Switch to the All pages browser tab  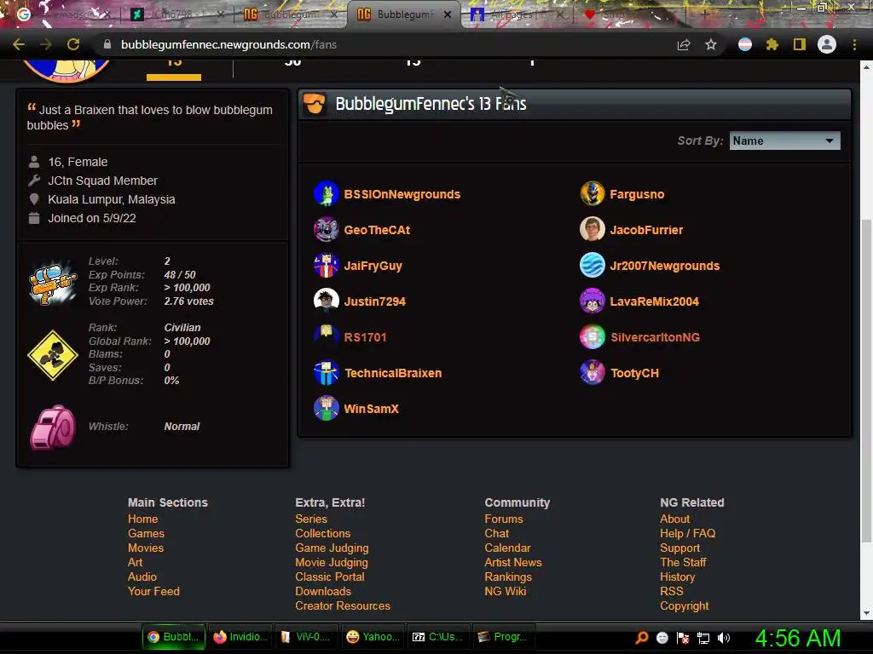coord(517,14)
